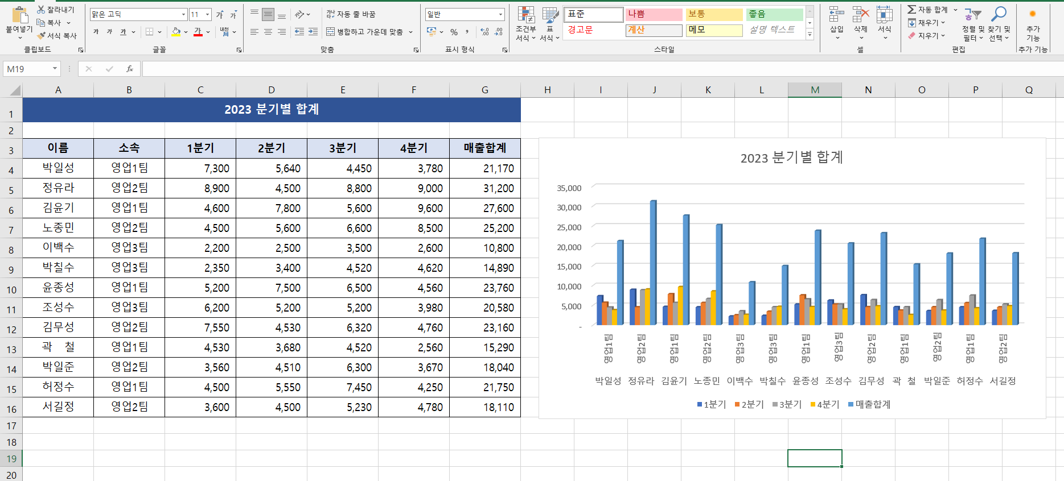Screen dimensions: 1064x481
Task: Increase font size with the larger 가 icon
Action: (x=220, y=14)
